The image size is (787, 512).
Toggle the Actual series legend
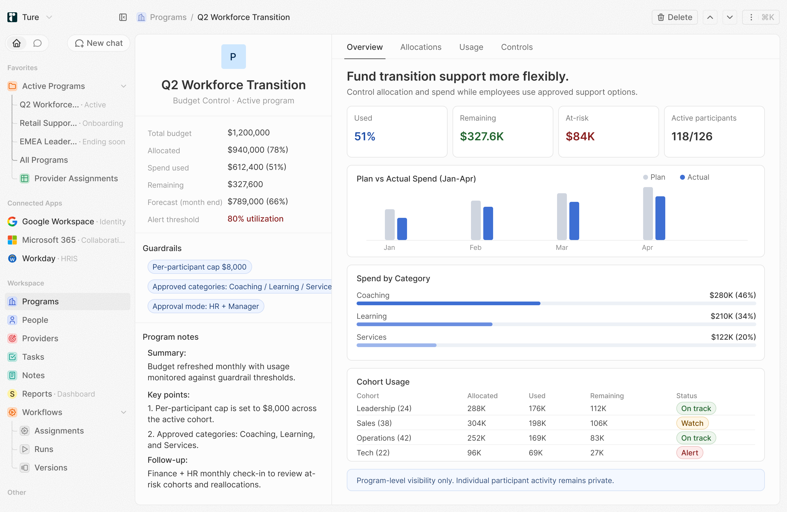coord(694,177)
